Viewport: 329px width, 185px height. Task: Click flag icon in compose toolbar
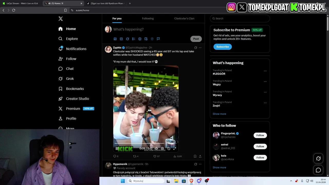[158, 39]
